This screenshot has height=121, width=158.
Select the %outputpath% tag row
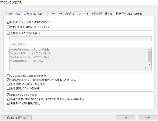[x=78, y=61]
